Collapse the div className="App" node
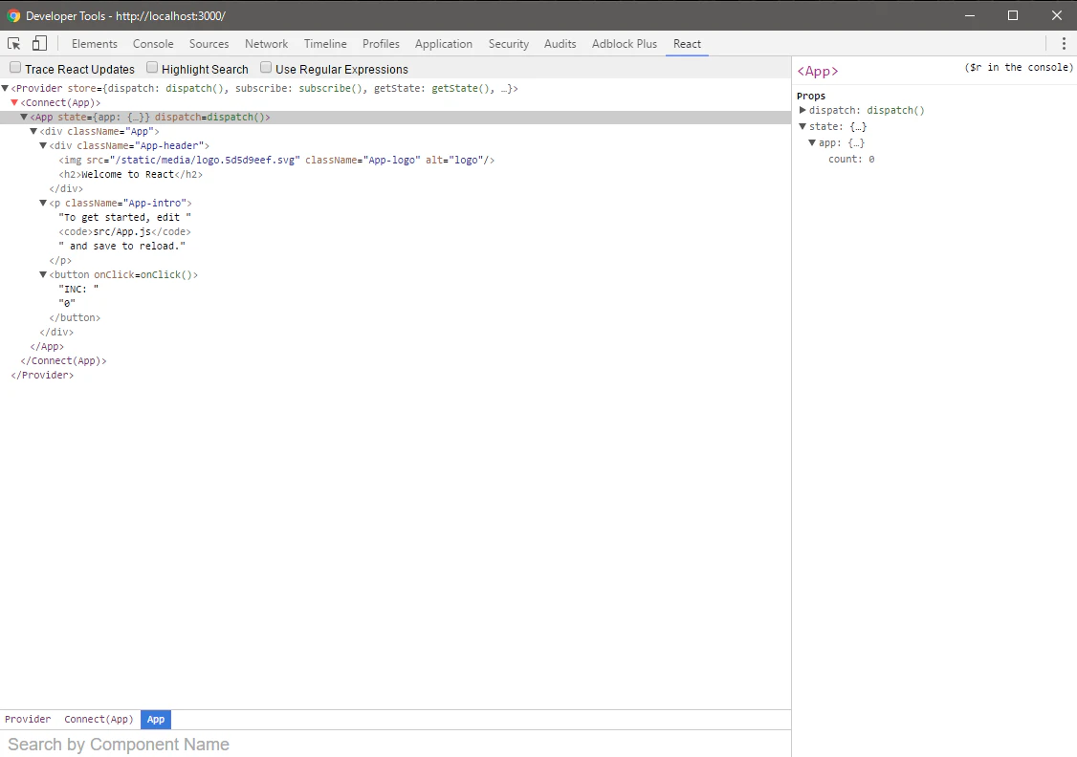Viewport: 1077px width, 757px height. 33,132
